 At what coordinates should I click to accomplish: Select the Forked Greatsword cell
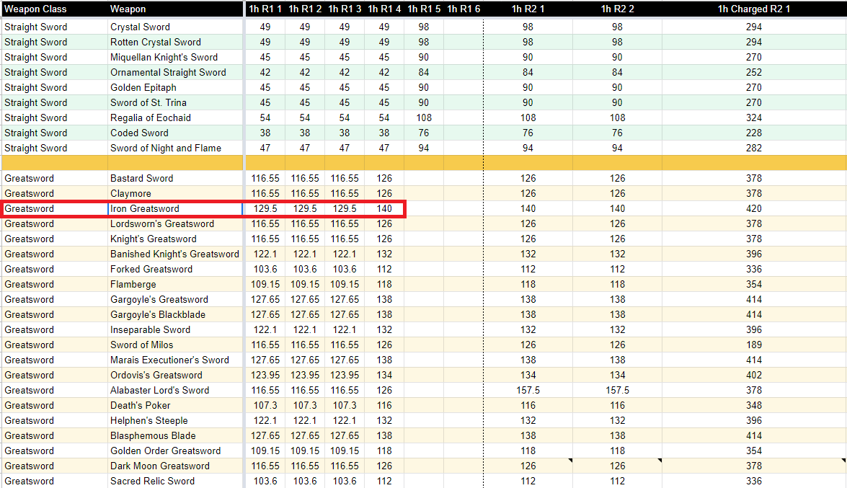click(x=175, y=269)
